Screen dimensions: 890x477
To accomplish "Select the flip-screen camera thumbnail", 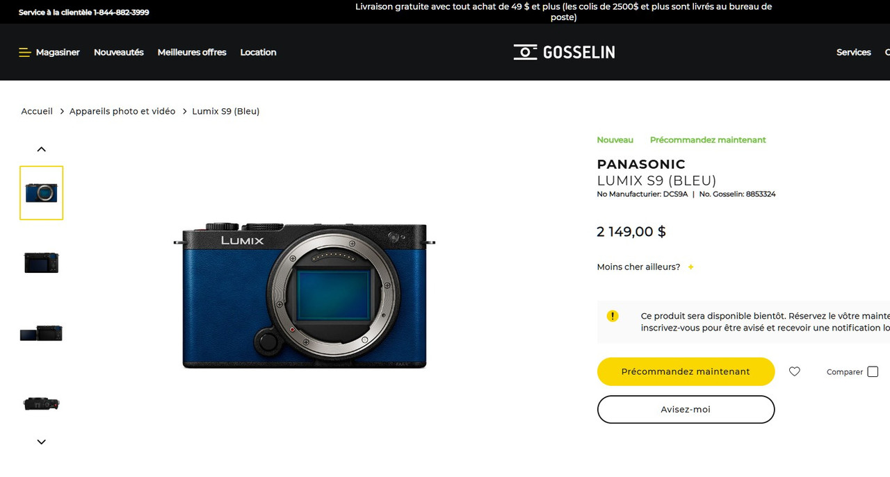I will point(42,333).
